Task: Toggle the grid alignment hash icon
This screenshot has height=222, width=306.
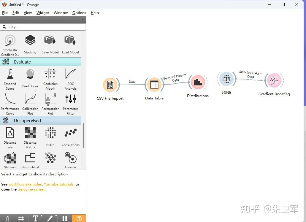Action: pyautogui.click(x=21, y=218)
